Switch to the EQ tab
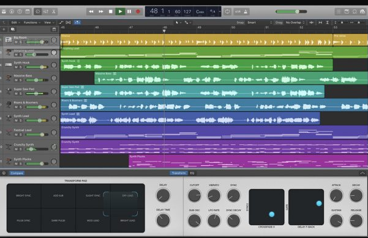The height and width of the screenshot is (238, 368). coord(192,173)
